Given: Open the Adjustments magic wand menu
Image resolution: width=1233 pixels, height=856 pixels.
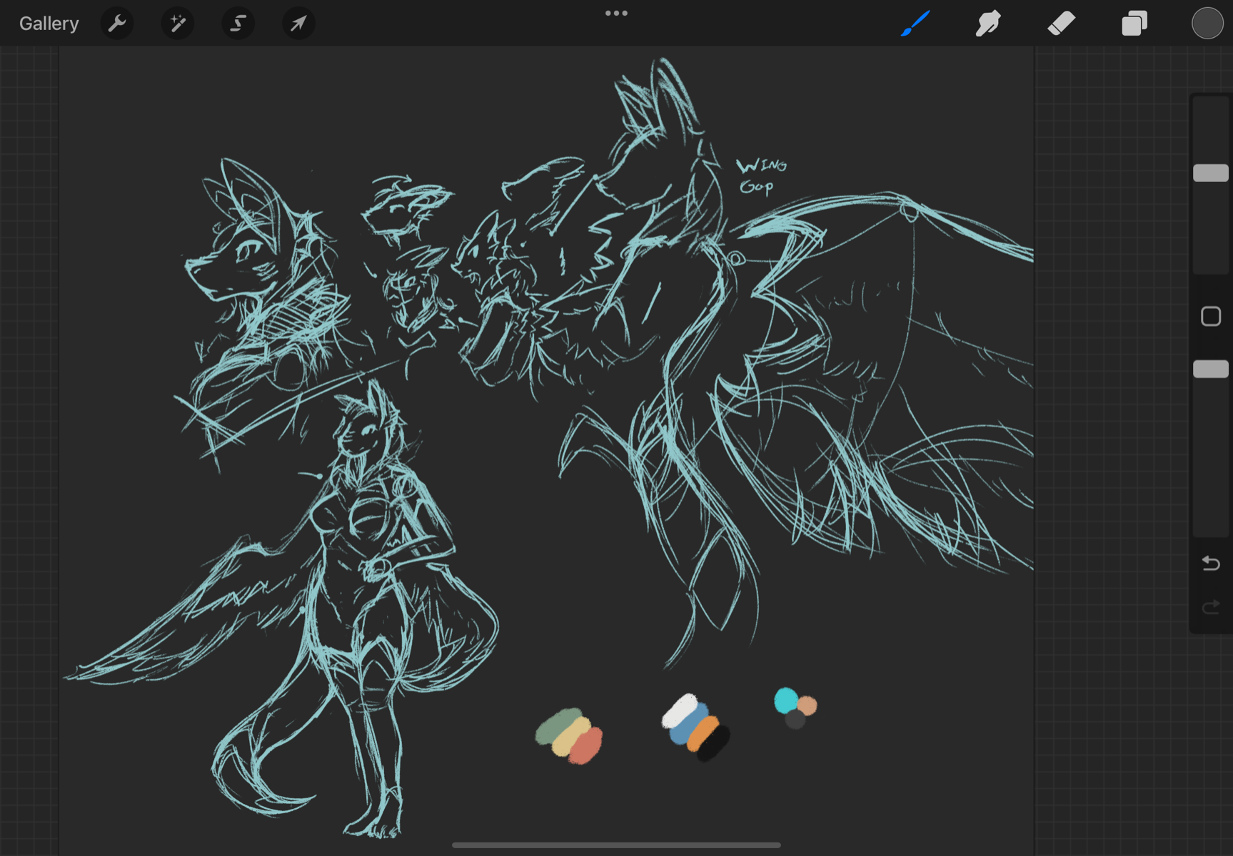Looking at the screenshot, I should coord(177,24).
